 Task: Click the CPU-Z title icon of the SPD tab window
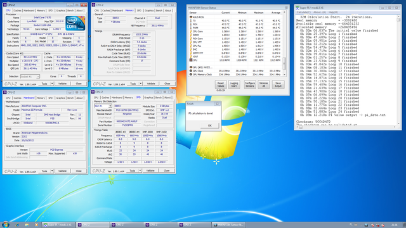[93, 92]
